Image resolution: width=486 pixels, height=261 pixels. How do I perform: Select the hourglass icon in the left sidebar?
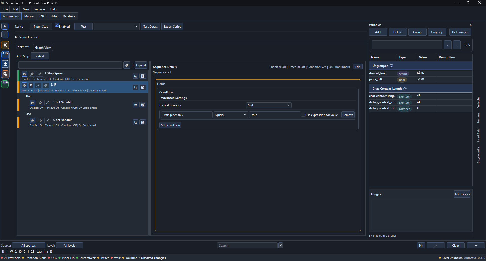point(5,45)
